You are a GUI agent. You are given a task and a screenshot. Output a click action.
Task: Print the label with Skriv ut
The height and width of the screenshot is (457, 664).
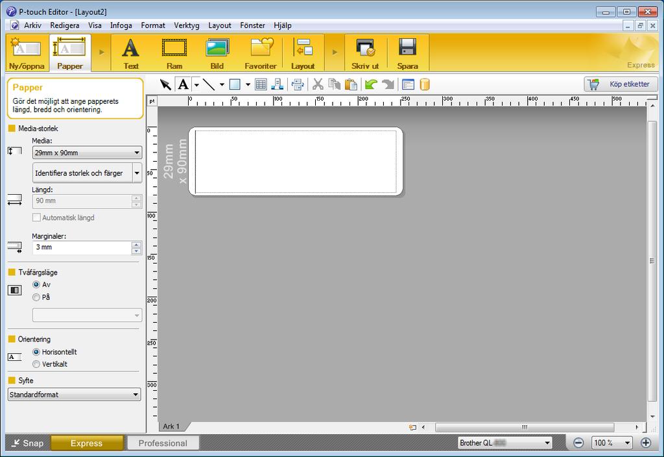pos(365,53)
